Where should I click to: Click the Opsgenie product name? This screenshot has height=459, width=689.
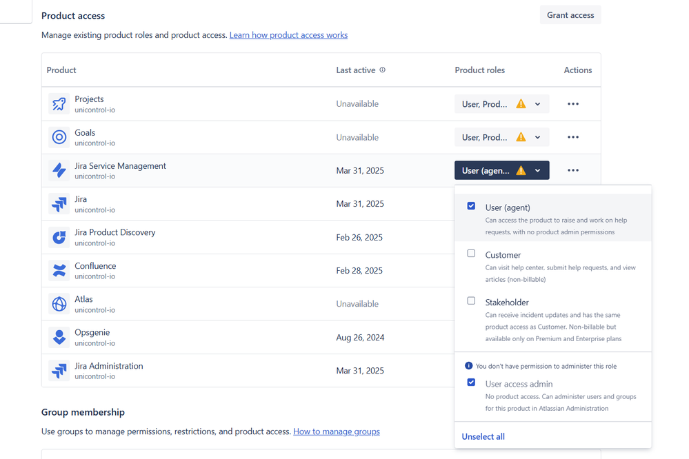pos(92,332)
